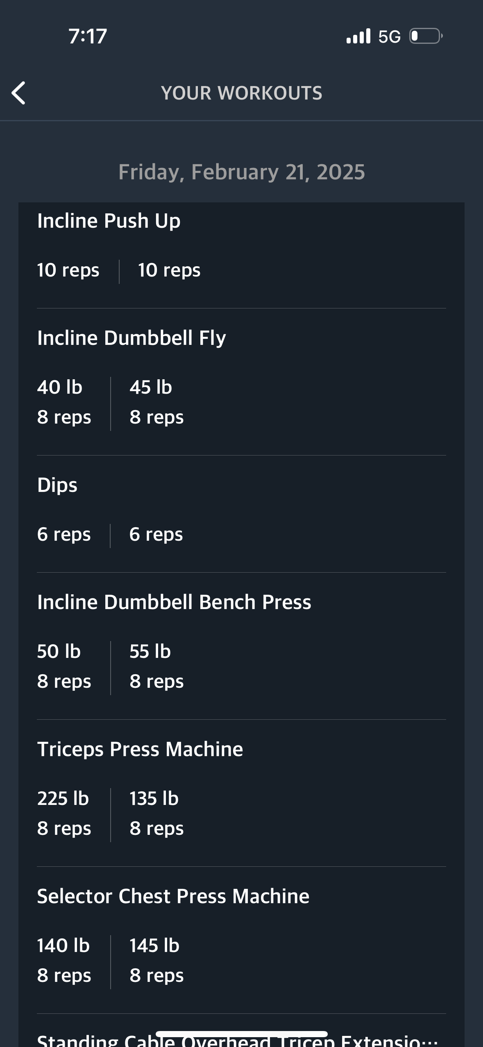This screenshot has width=483, height=1047.
Task: Tap the YOUR WORKOUTS header title
Action: pos(241,93)
